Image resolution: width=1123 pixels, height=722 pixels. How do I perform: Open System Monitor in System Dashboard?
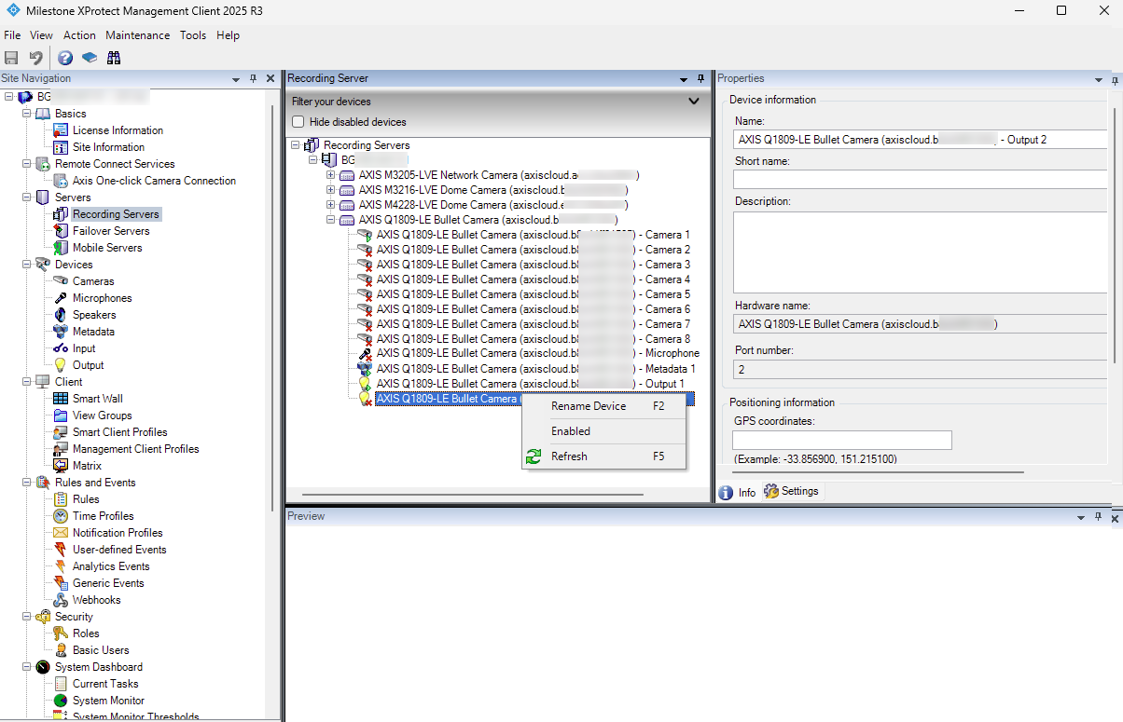point(108,701)
